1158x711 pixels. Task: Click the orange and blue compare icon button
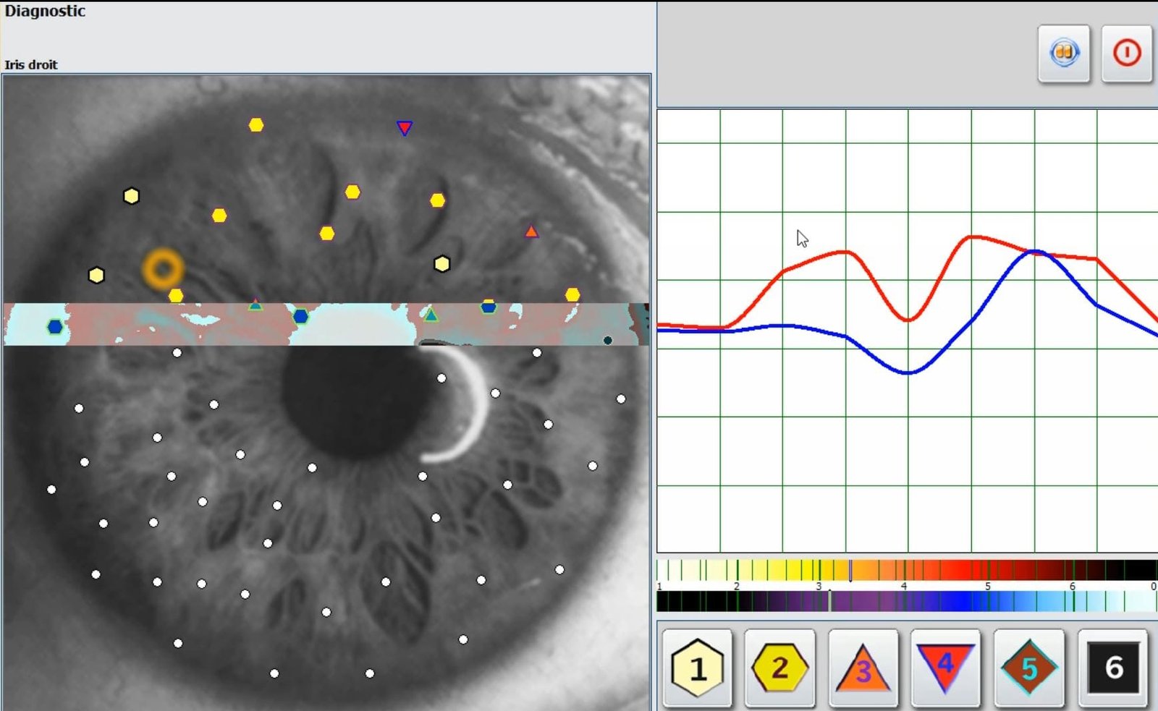1063,54
